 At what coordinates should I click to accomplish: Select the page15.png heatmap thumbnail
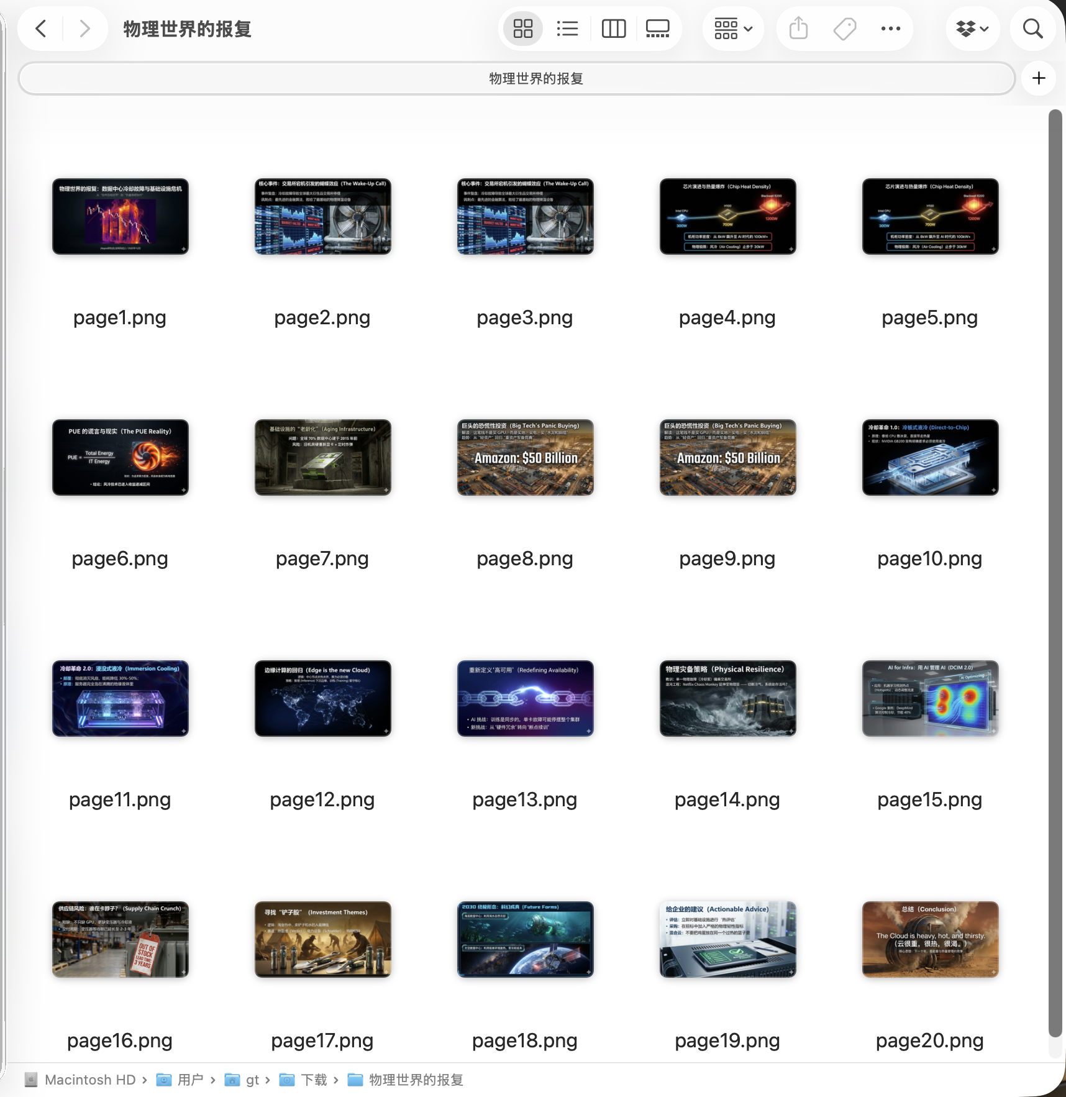pyautogui.click(x=931, y=698)
